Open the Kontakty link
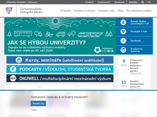Viewport: 157px width, 117px height. pyautogui.click(x=133, y=2)
